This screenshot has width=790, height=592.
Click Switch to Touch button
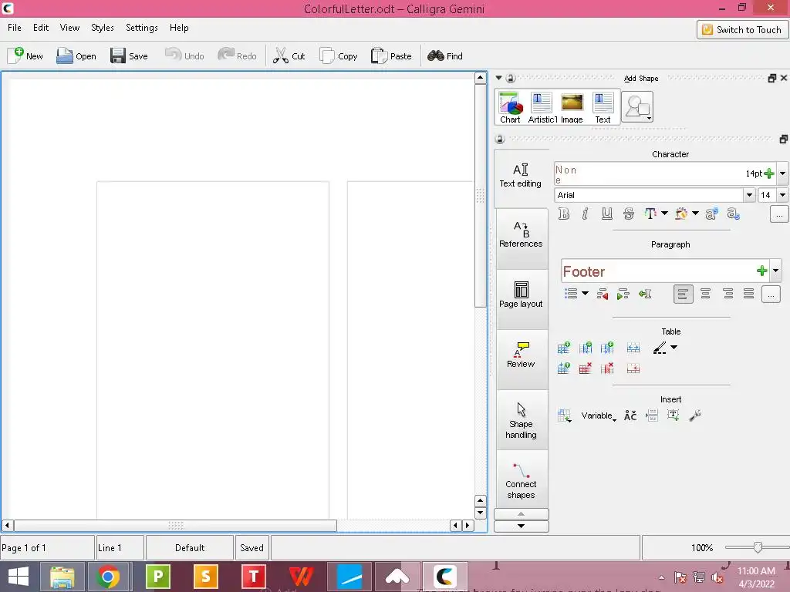(x=741, y=30)
